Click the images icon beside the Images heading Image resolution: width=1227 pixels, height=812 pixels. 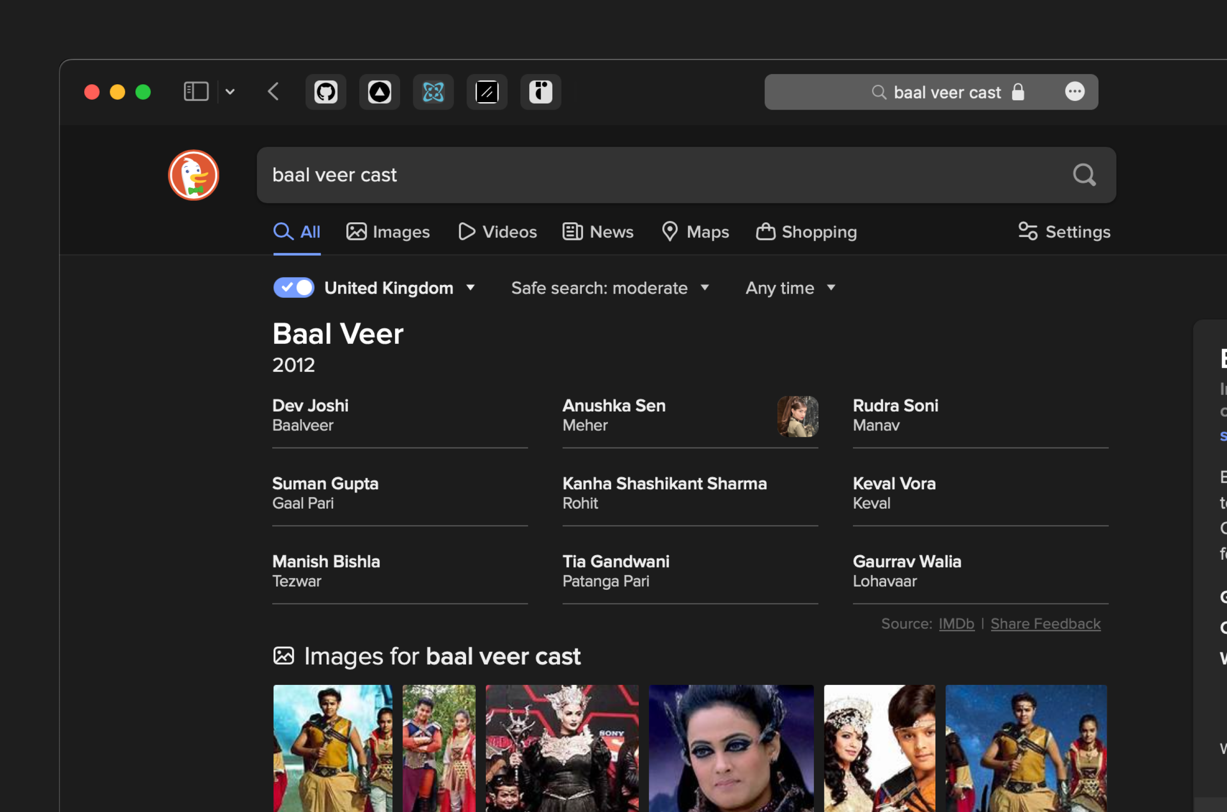(283, 655)
